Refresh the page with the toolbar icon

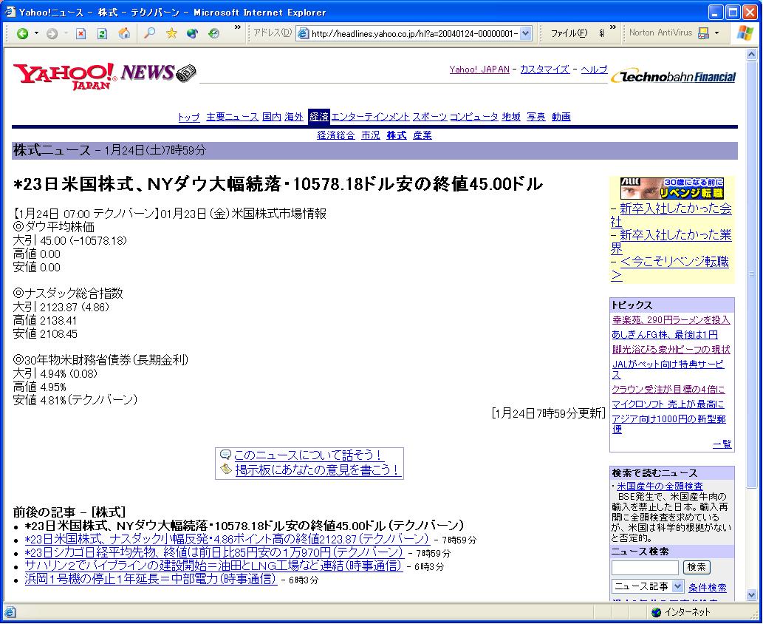pyautogui.click(x=102, y=33)
